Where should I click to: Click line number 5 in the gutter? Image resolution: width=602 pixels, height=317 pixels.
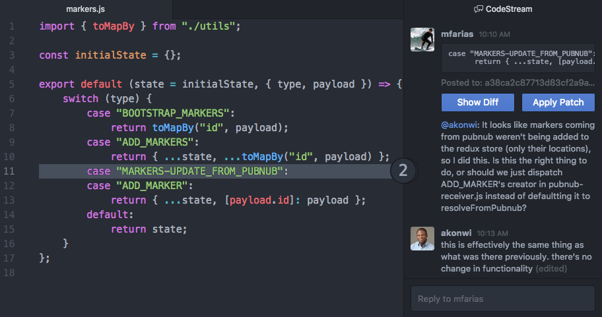click(12, 84)
